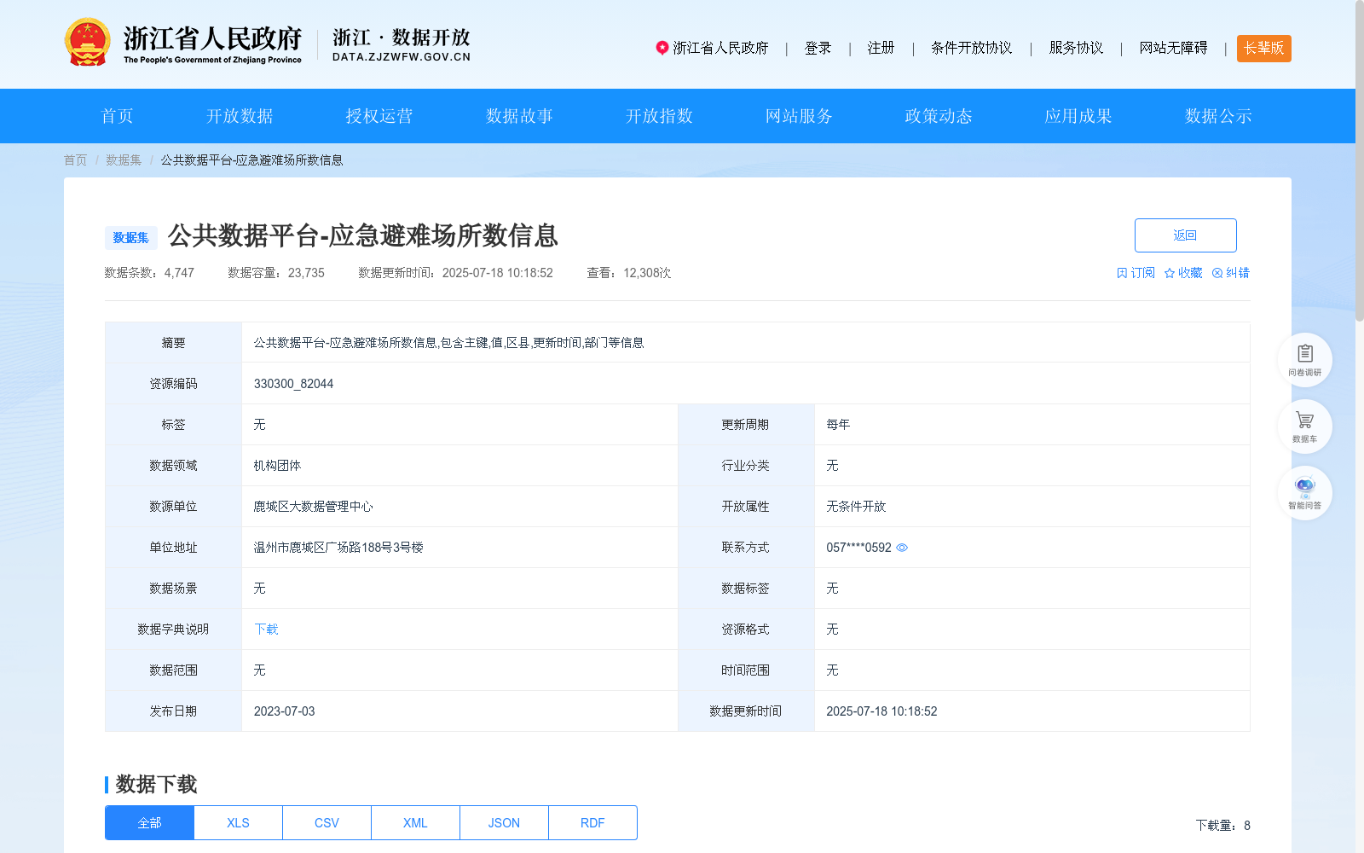Toggle 收藏 star to favorite this dataset
The image size is (1364, 853).
[x=1170, y=272]
